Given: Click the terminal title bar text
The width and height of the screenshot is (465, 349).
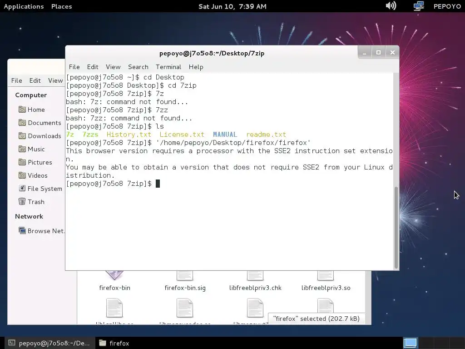Looking at the screenshot, I should click(212, 53).
